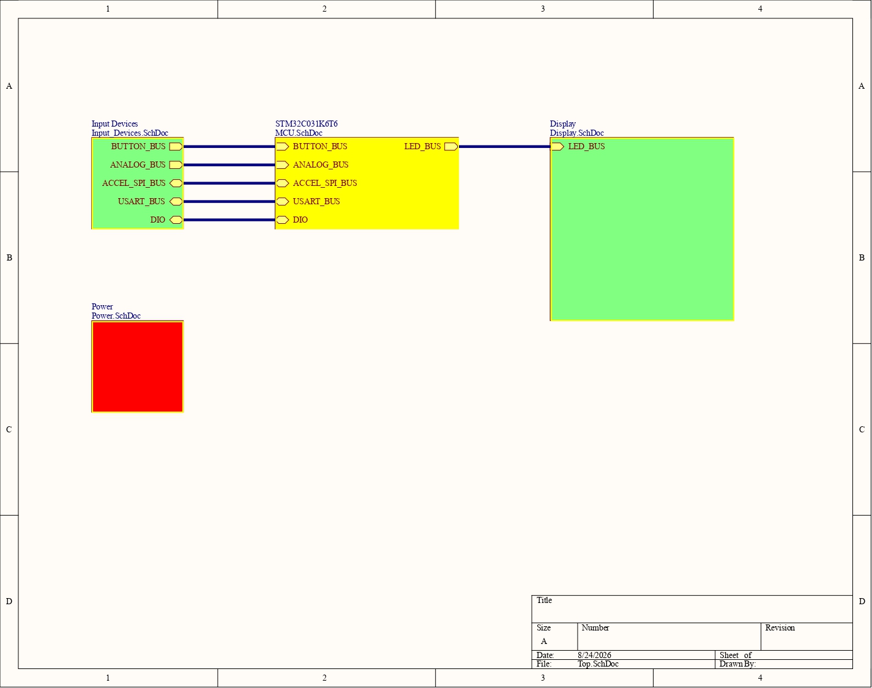872x688 pixels.
Task: Click the 'Input_Devices.SchDoc' filename text
Action: click(130, 133)
